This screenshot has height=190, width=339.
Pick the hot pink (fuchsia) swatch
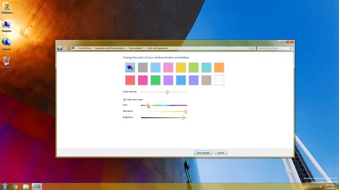pyautogui.click(x=143, y=80)
